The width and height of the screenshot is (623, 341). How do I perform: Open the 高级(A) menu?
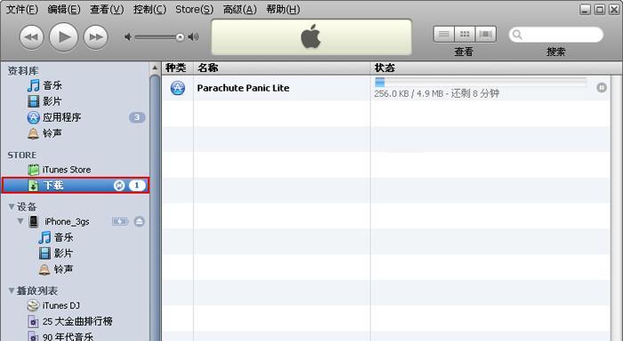pyautogui.click(x=239, y=9)
